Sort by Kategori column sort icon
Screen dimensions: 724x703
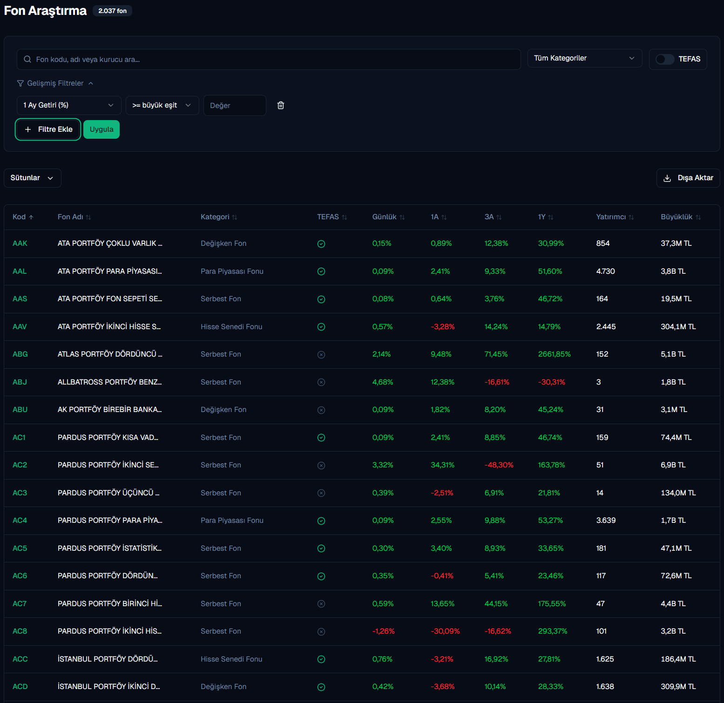pos(235,217)
